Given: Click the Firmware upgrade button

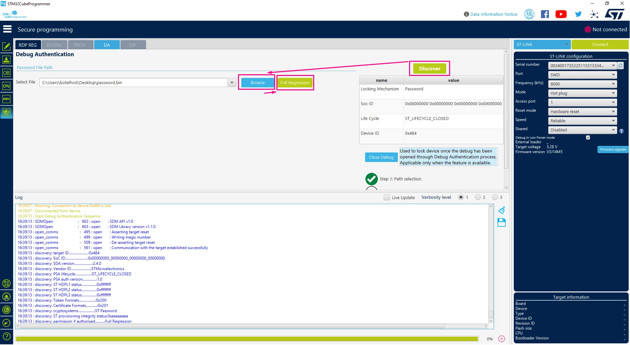Looking at the screenshot, I should point(613,149).
